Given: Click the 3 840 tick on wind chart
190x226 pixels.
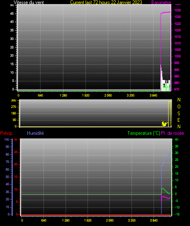Looking at the screenshot, I should point(153,95).
